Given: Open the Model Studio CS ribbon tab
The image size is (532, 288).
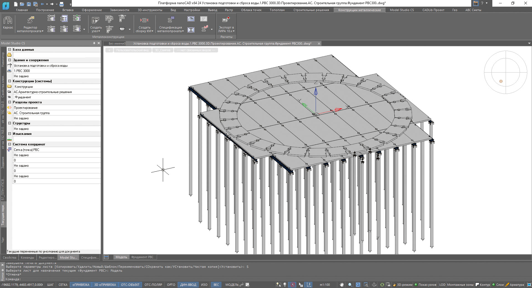Looking at the screenshot, I should coord(402,10).
